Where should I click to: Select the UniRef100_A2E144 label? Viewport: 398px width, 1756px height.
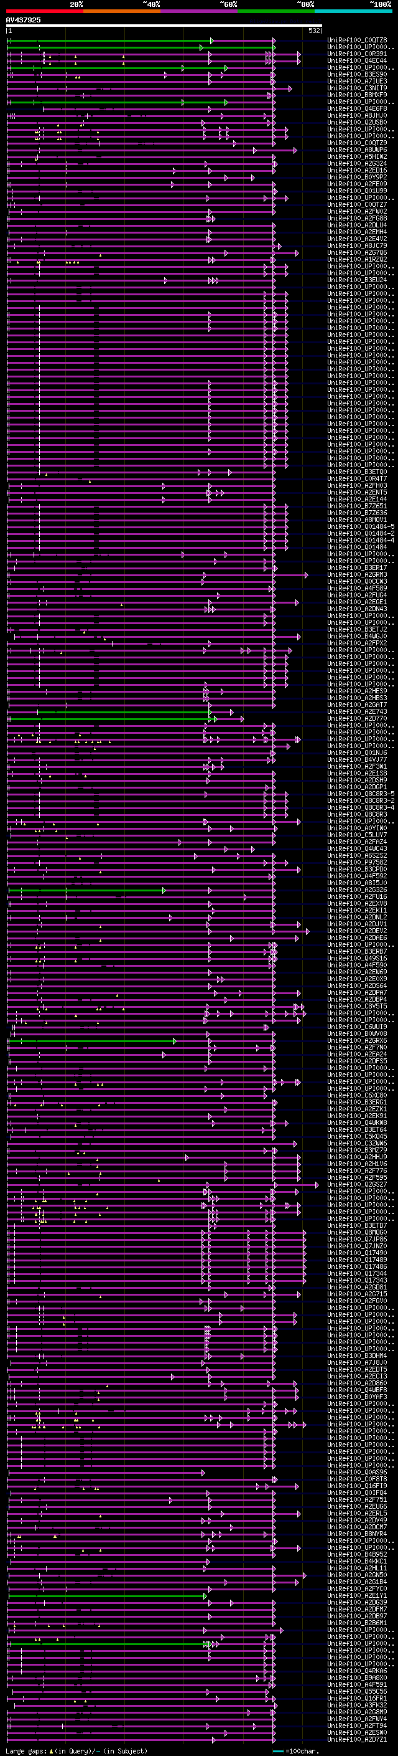pos(357,499)
